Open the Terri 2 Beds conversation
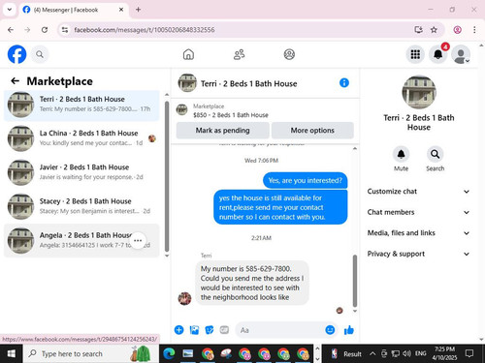Image resolution: width=485 pixels, height=363 pixels. (81, 105)
